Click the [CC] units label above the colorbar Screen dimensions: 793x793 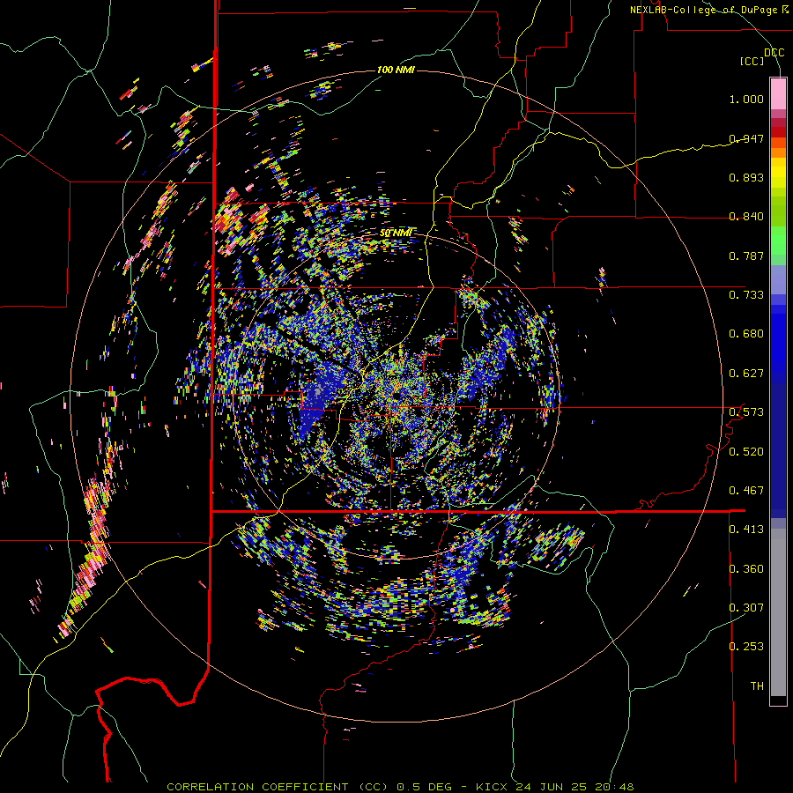(x=752, y=61)
